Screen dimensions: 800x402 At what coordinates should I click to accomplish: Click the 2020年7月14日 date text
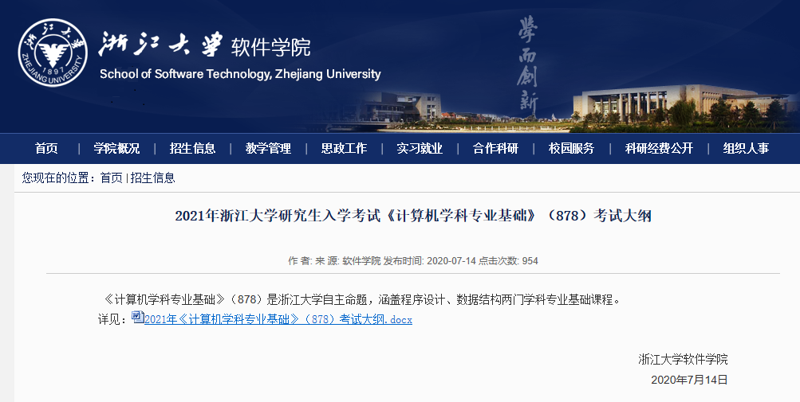[689, 380]
